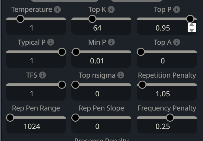
Task: Click the Repetition Penalty slider handle
Action: [142, 85]
